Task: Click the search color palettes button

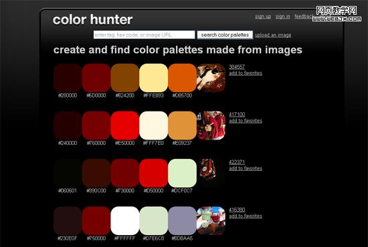Action: tap(225, 35)
